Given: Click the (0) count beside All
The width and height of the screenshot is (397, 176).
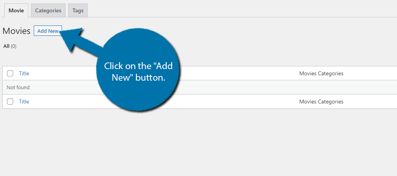Looking at the screenshot, I should [x=14, y=46].
